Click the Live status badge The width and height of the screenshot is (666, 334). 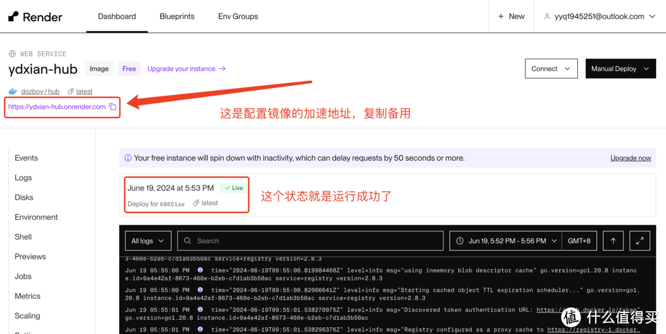pyautogui.click(x=233, y=188)
